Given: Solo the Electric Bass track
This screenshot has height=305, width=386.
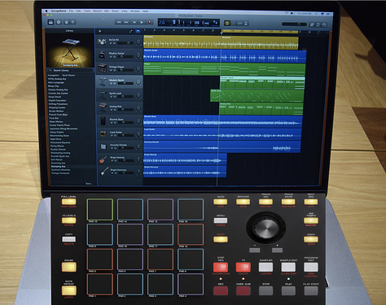Looking at the screenshot, I should point(116,123).
